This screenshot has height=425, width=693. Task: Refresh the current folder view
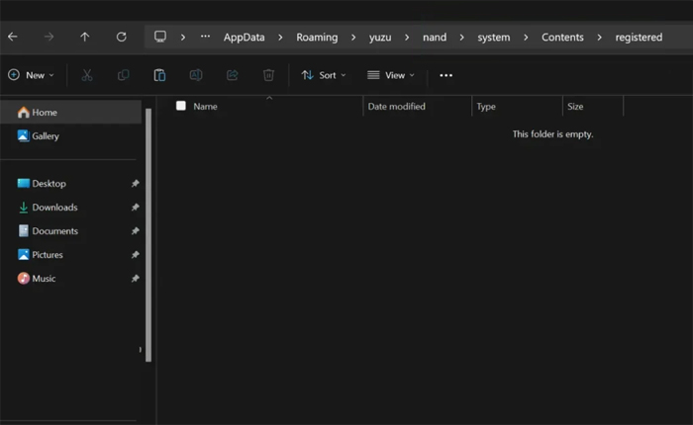tap(121, 37)
